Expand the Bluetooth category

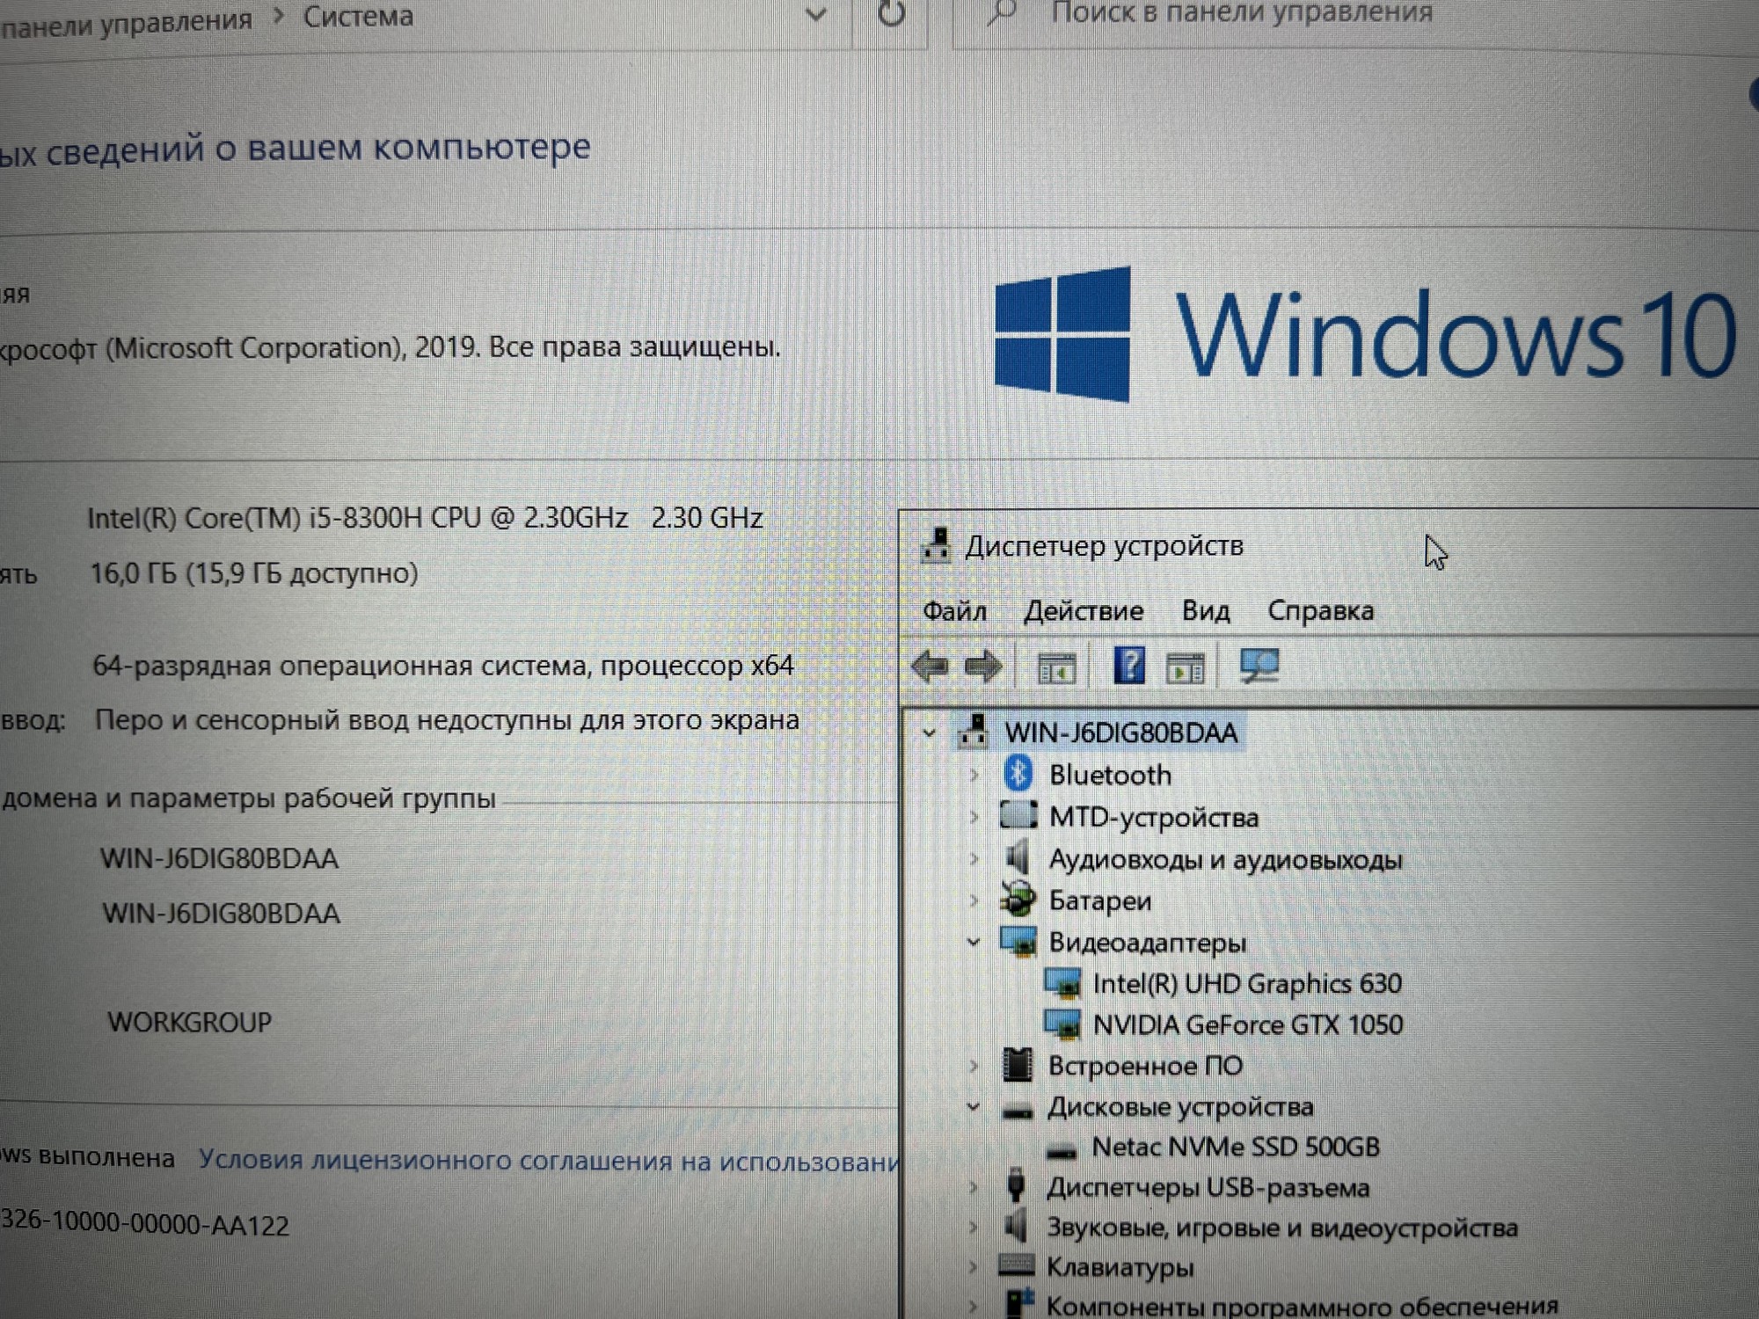click(x=974, y=776)
